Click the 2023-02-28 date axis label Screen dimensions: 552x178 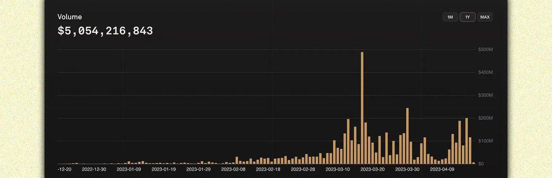point(303,169)
